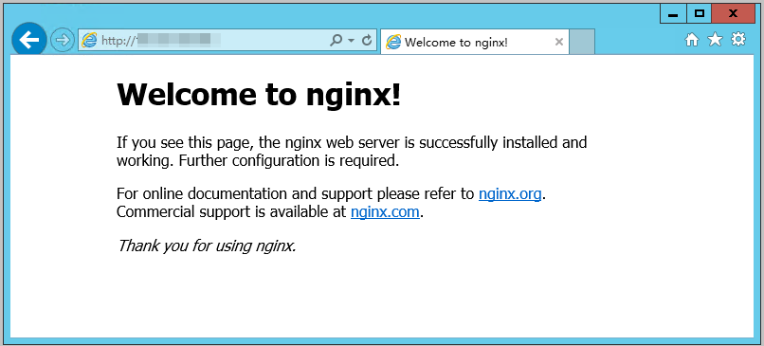
Task: Click the text "Further configuration is required."
Action: tap(289, 160)
